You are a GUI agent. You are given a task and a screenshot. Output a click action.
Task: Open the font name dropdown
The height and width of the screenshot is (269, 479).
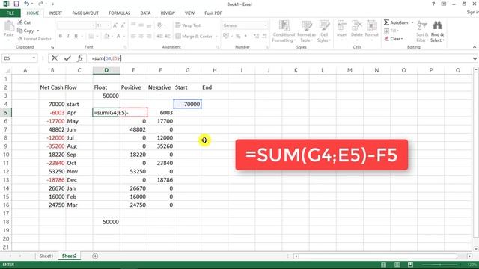pos(93,25)
